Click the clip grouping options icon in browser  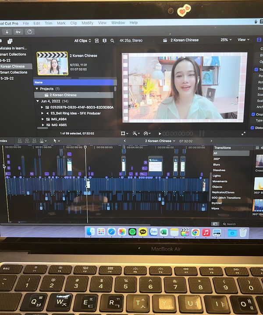[104, 41]
